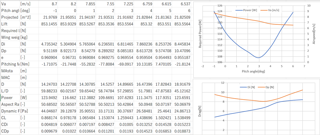The width and height of the screenshot is (320, 135).
Task: Click the L/D cell 45.12162
Action: coord(182,91)
